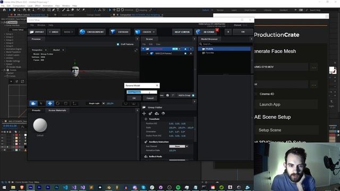The image size is (340, 191).
Task: Open the Windows Start menu
Action: click(4, 187)
